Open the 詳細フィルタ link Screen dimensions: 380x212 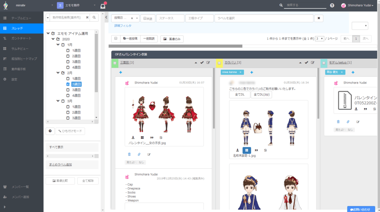click(123, 26)
